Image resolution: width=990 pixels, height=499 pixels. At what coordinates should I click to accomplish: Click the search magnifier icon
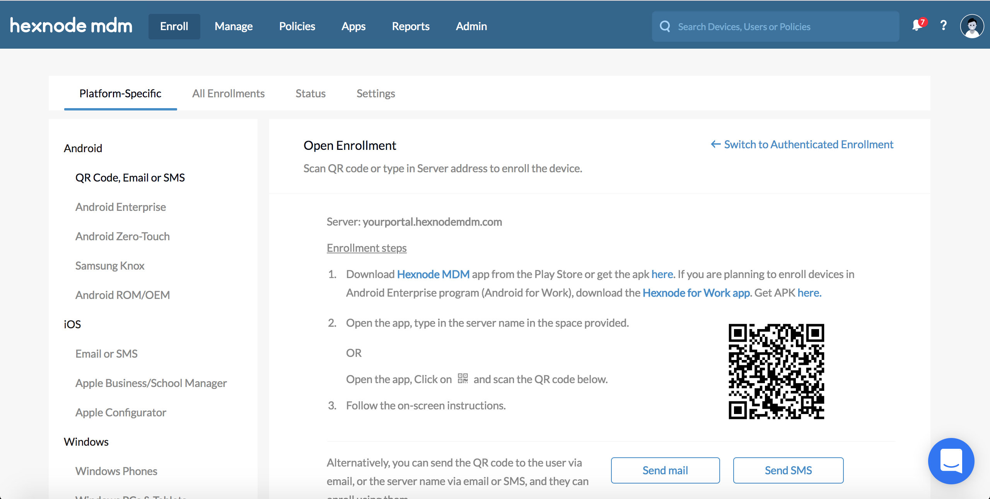[665, 26]
